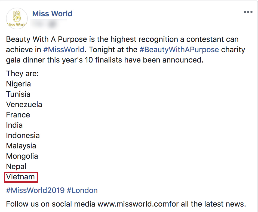Open the #BeautyWithAPurpose hashtag link
The height and width of the screenshot is (212, 258).
[x=179, y=50]
